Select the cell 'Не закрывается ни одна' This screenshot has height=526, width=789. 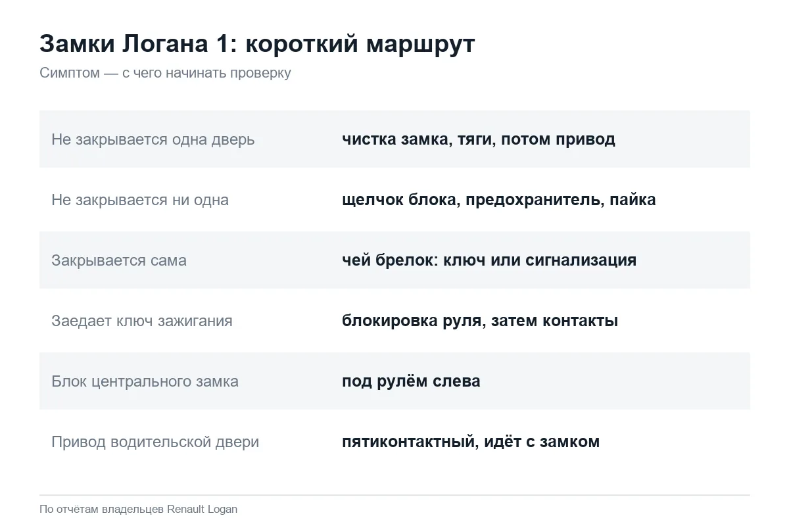coord(140,200)
